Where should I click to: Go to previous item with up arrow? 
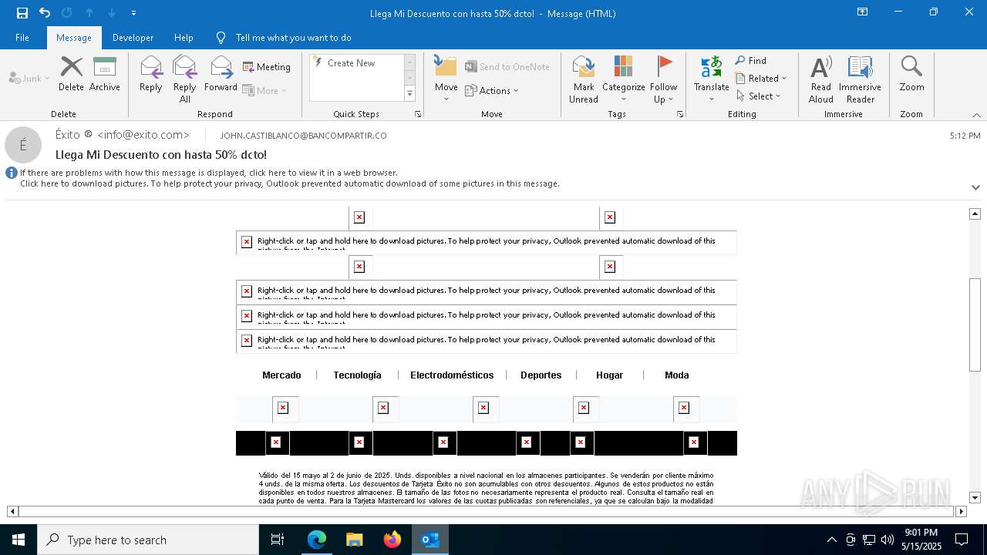click(x=89, y=12)
